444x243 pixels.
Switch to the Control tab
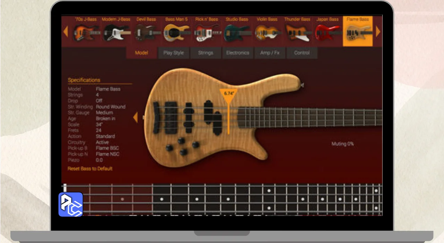(x=302, y=53)
